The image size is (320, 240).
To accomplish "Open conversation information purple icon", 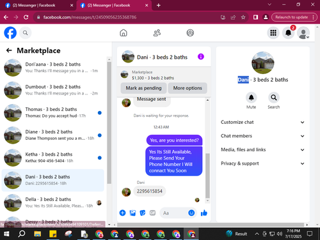I will coord(201,57).
